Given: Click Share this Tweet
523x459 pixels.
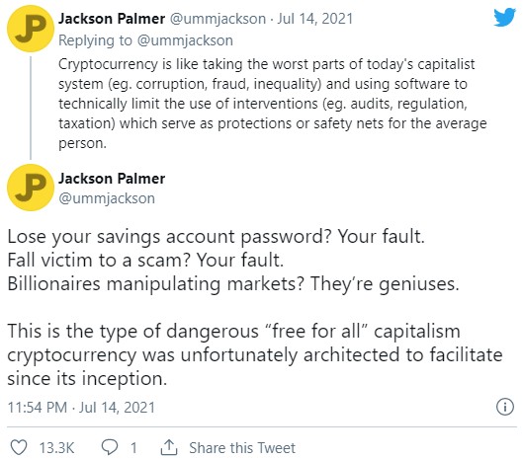Looking at the screenshot, I should (x=242, y=448).
